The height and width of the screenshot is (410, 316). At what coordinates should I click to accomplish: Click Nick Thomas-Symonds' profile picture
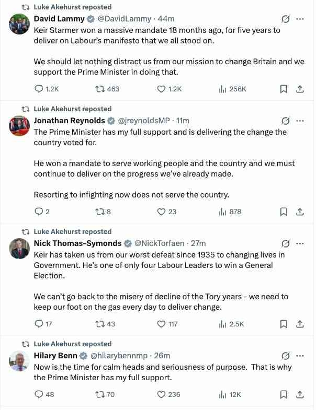click(x=19, y=249)
